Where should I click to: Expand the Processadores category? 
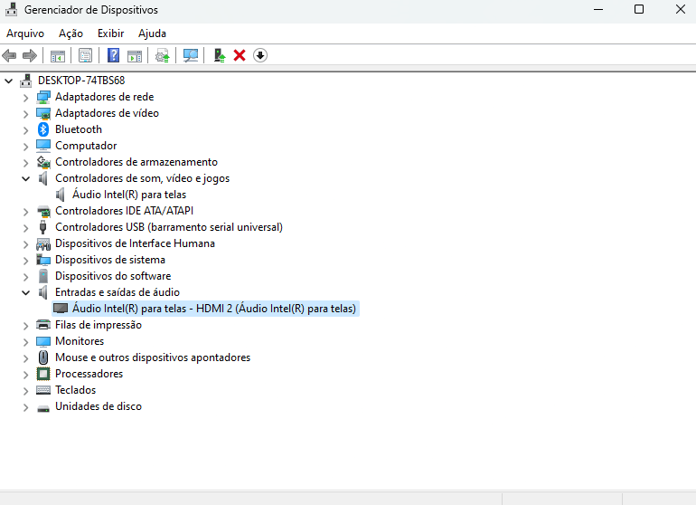25,375
